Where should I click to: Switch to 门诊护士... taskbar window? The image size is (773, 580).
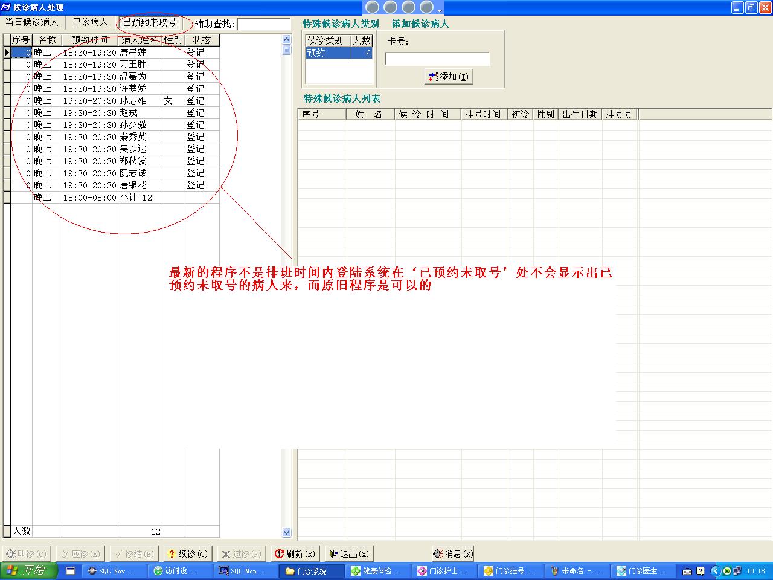(444, 571)
